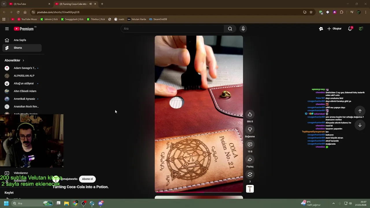Screen dimensions: 370x208
Task: Open the SteamGridDB bookmark
Action: [158, 19]
